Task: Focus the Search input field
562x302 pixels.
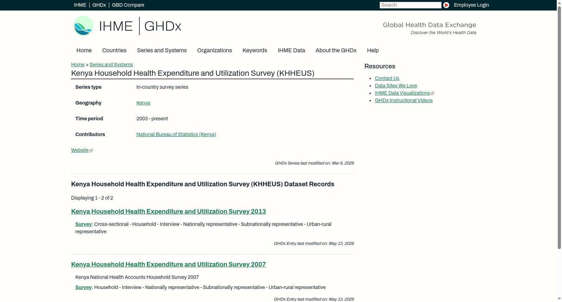Action: point(410,5)
